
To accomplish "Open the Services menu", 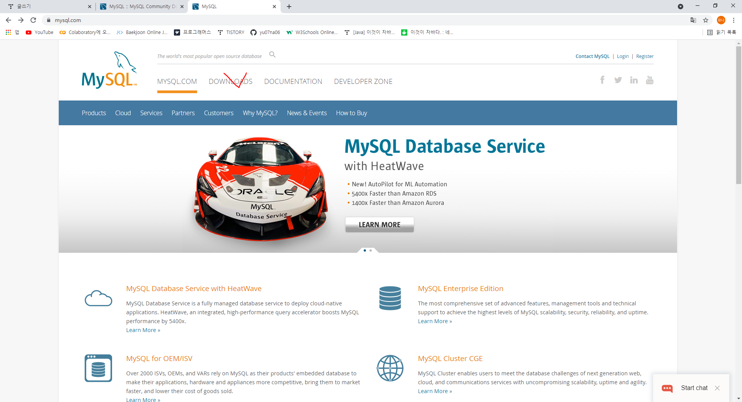I will 151,113.
